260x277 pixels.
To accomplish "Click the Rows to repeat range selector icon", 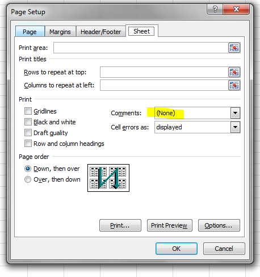I will [234, 72].
